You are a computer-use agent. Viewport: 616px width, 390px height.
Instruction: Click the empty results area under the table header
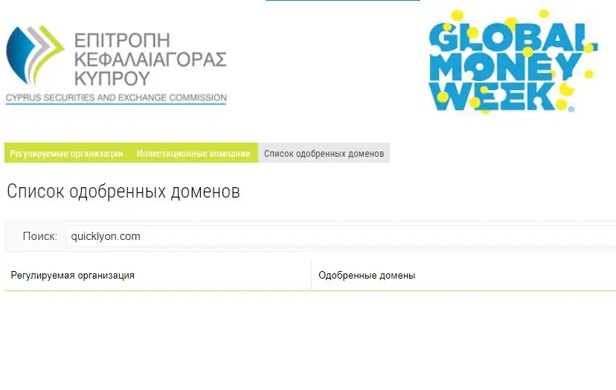click(310, 339)
